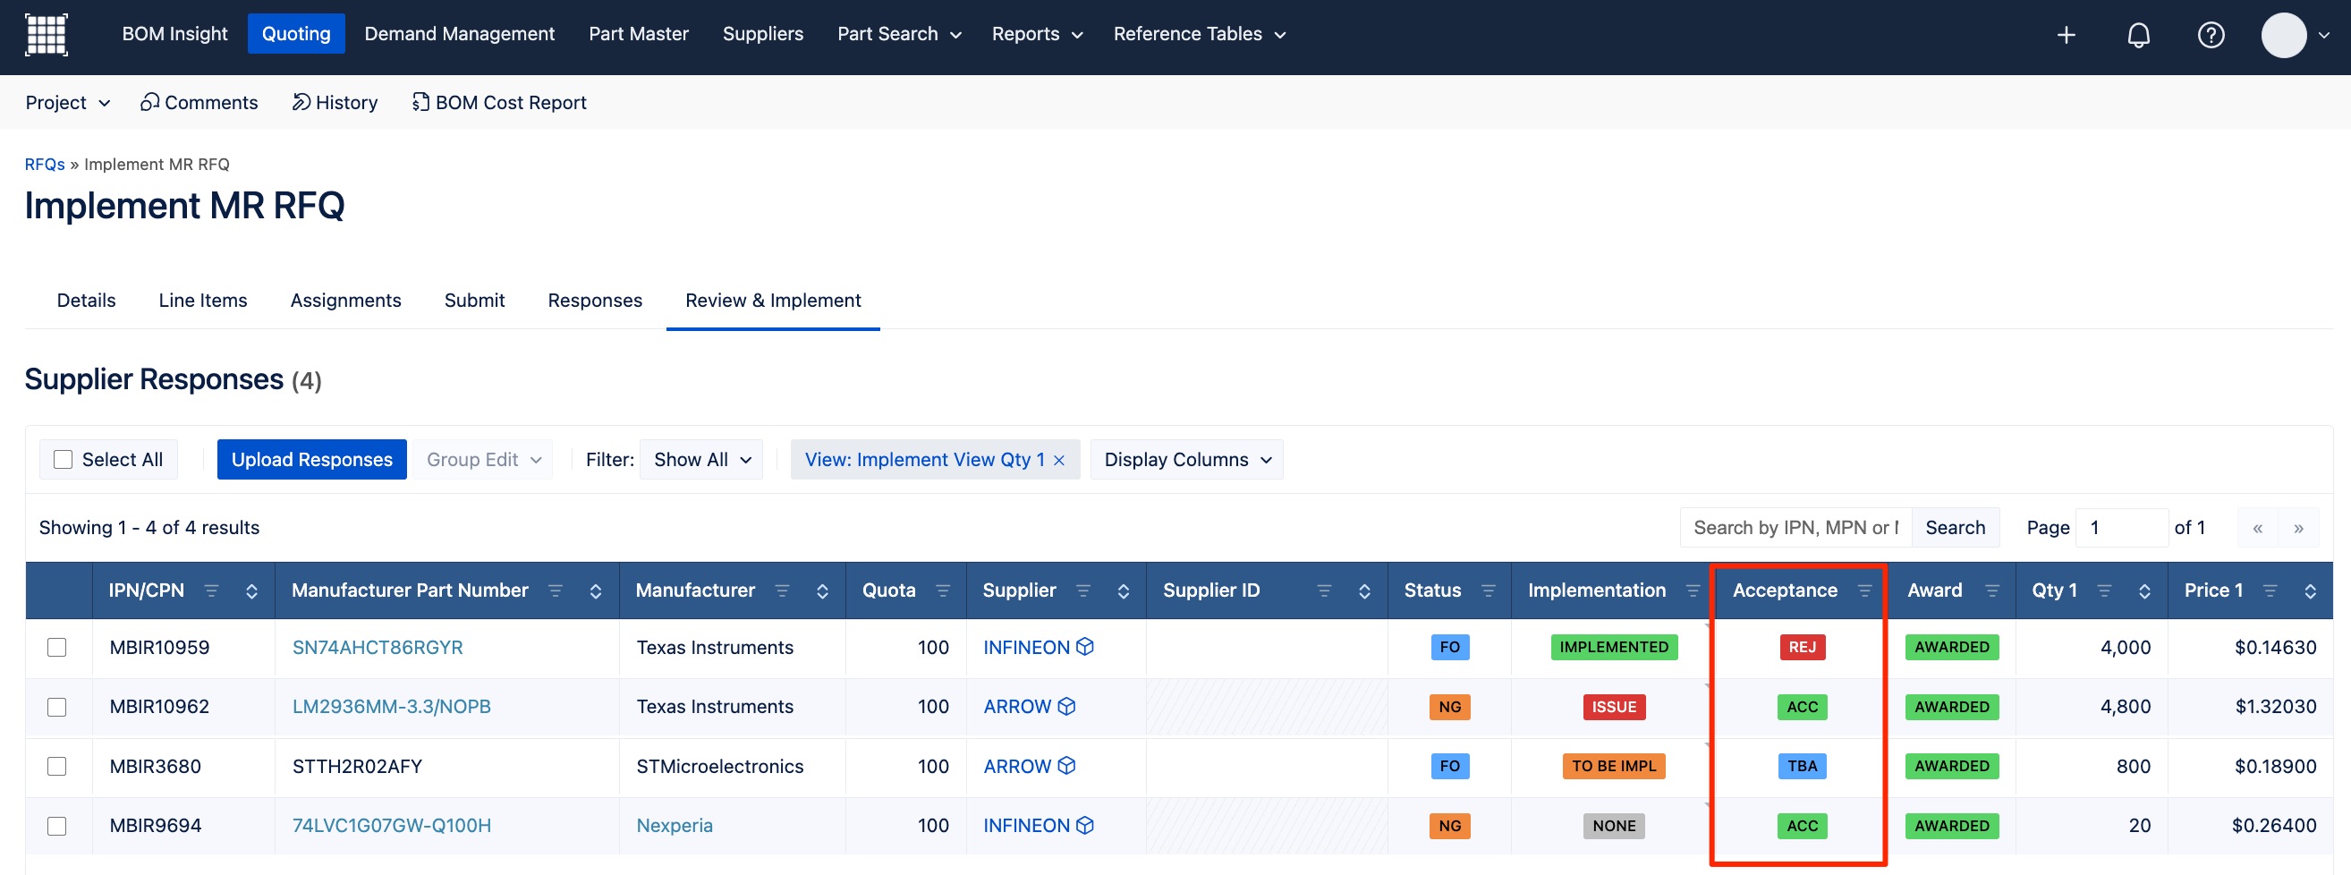This screenshot has width=2351, height=875.
Task: Open Part Master
Action: [638, 34]
